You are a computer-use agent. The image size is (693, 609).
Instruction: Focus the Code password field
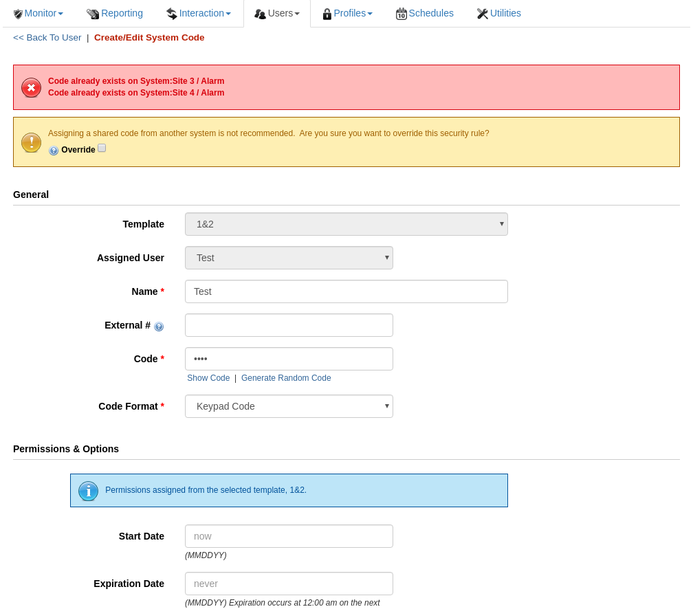(289, 358)
